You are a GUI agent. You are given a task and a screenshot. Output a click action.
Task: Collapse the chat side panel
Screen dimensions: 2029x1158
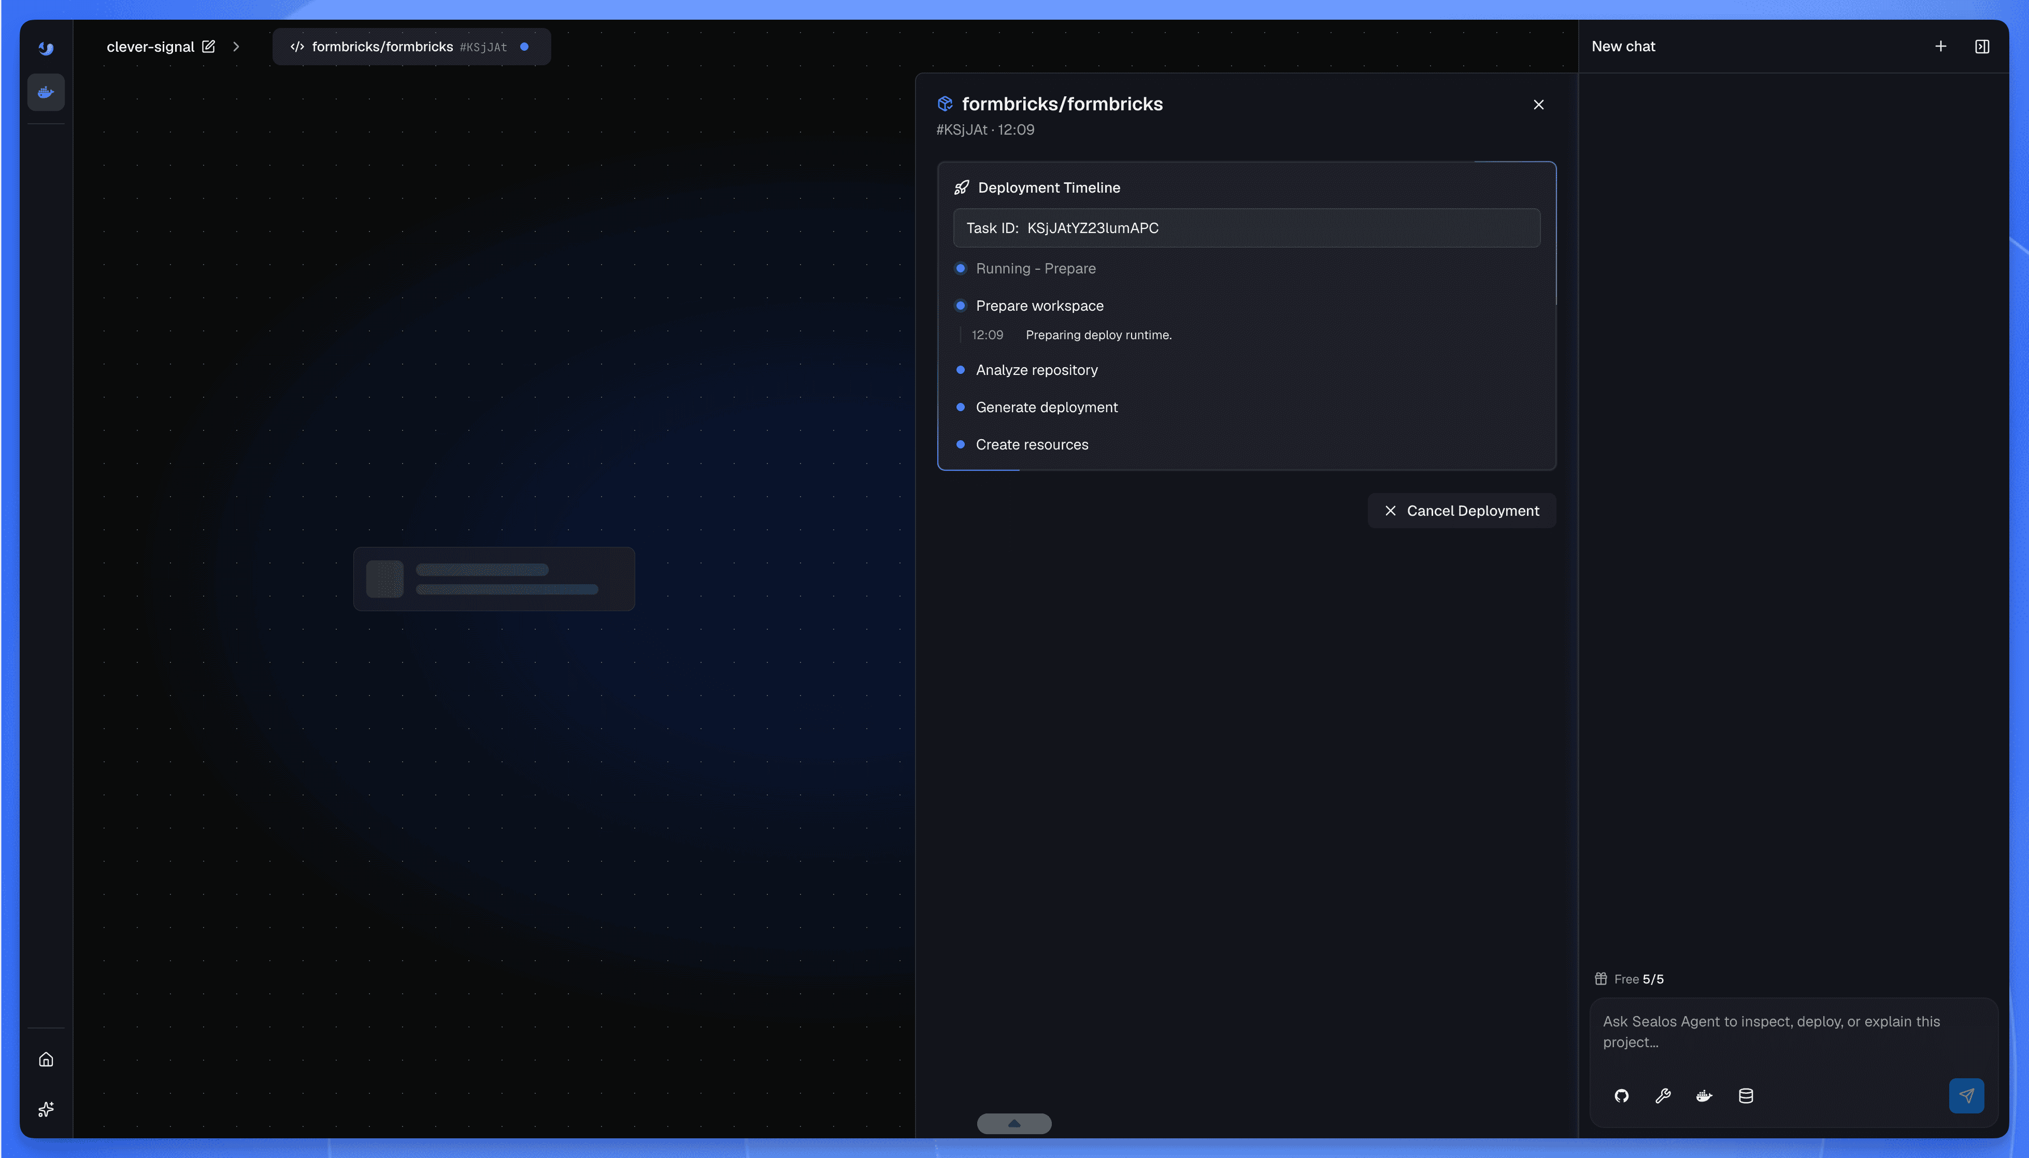1982,47
